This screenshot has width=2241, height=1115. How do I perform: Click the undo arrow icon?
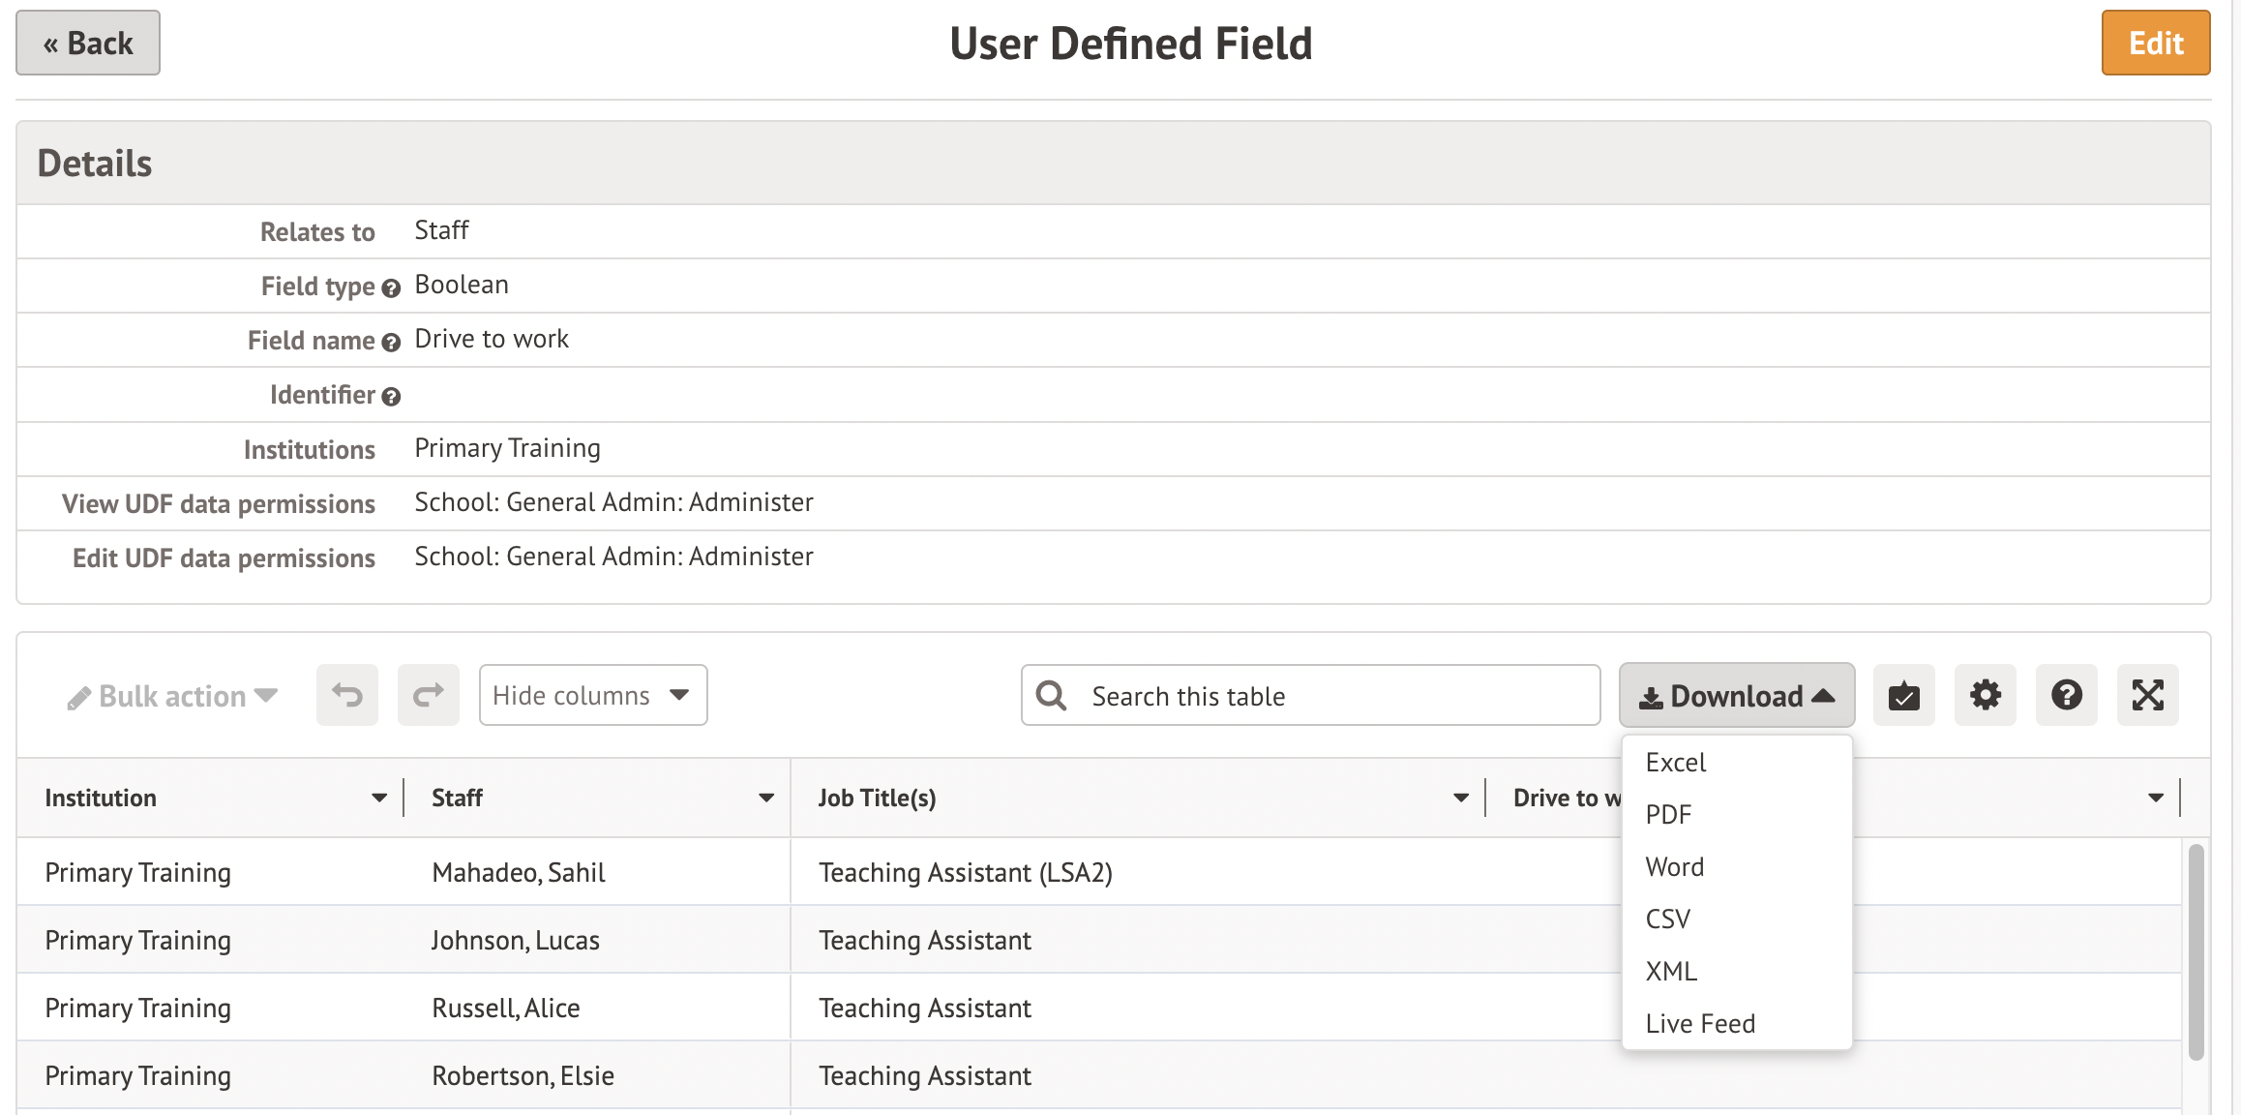click(347, 695)
